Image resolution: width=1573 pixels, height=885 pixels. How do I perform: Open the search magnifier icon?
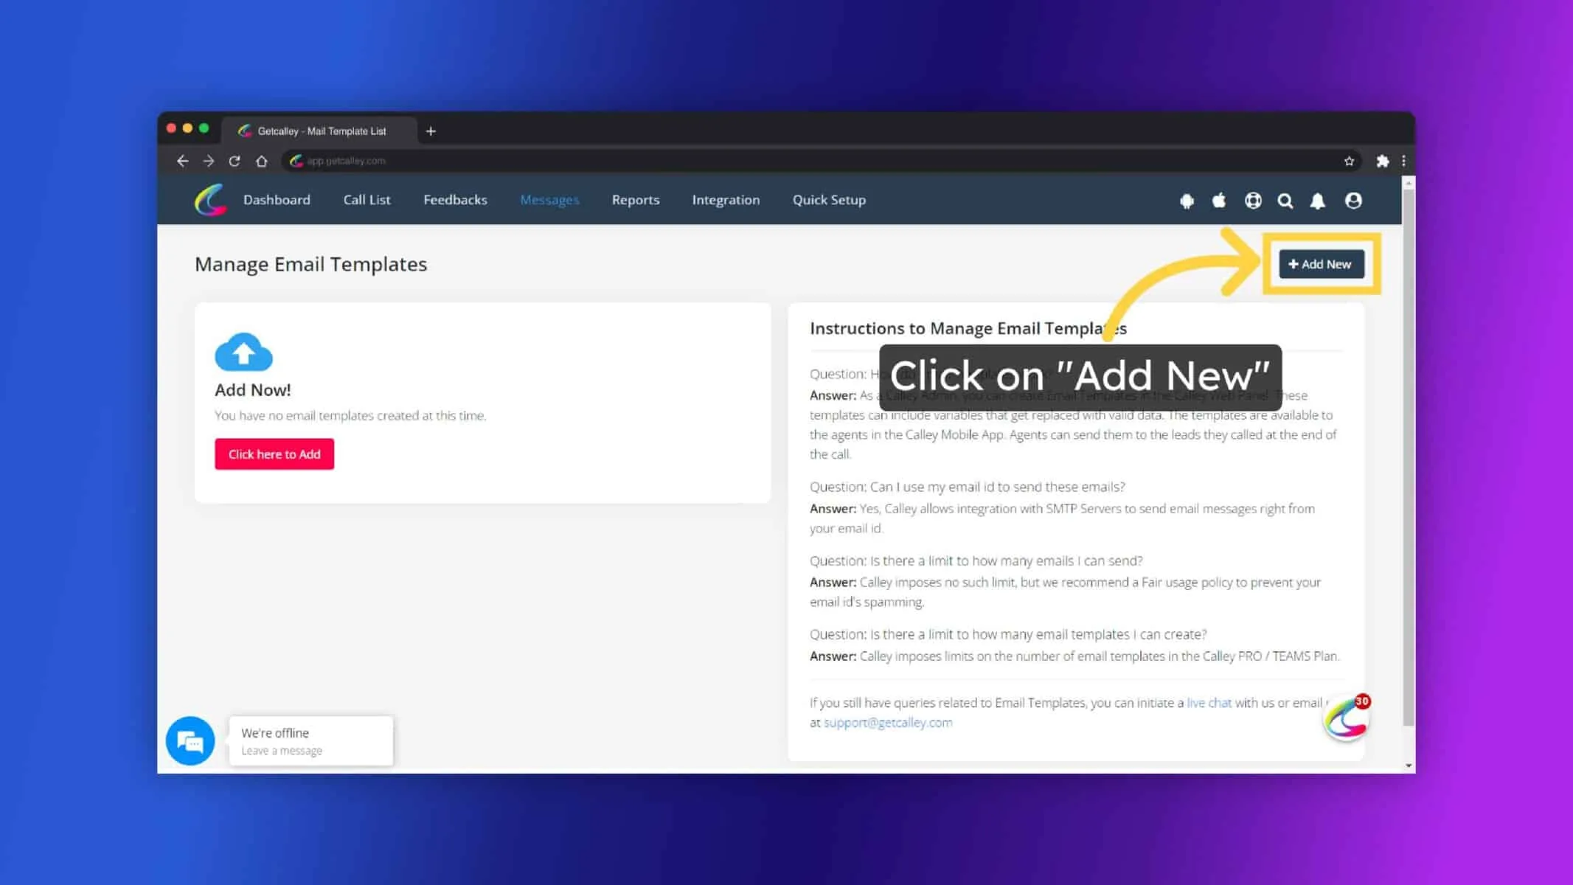(x=1285, y=201)
